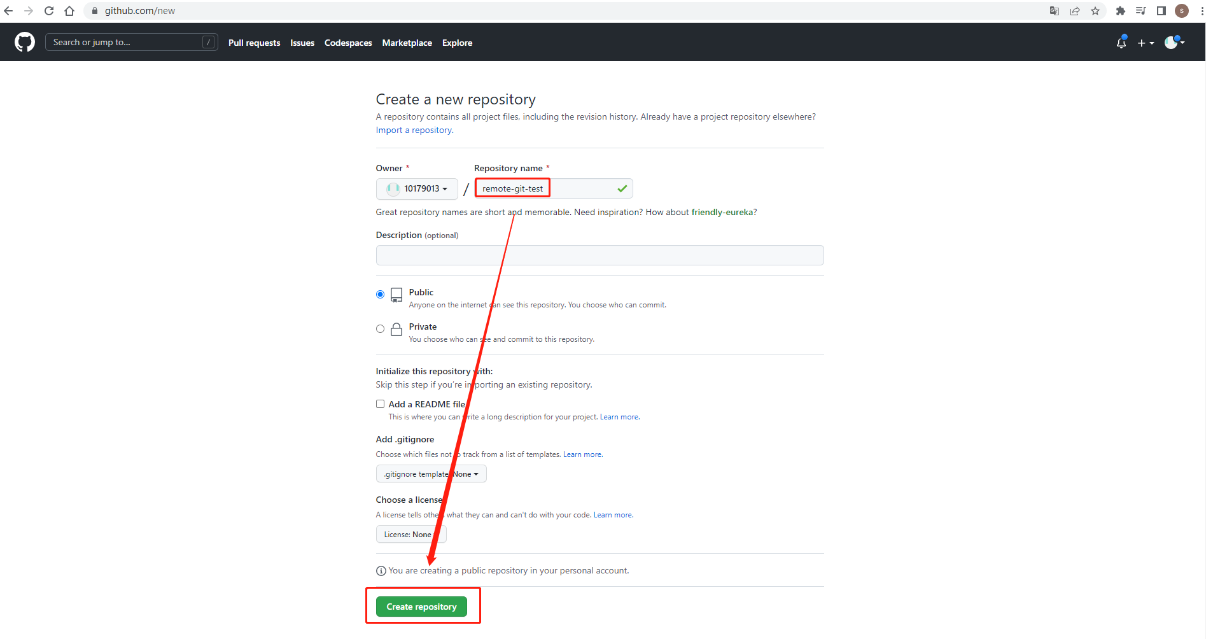The image size is (1206, 639).
Task: Open the .gitignore template dropdown
Action: (431, 474)
